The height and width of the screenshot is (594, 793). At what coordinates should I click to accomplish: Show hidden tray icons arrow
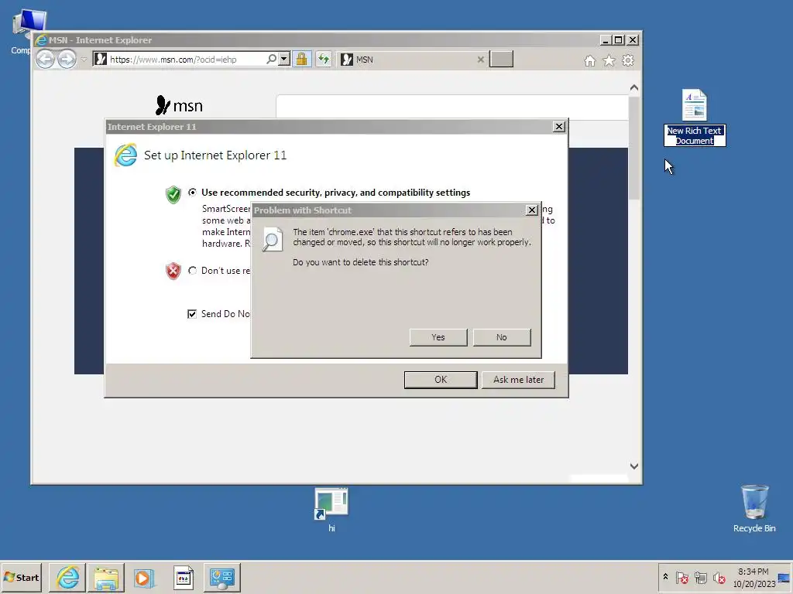click(665, 577)
